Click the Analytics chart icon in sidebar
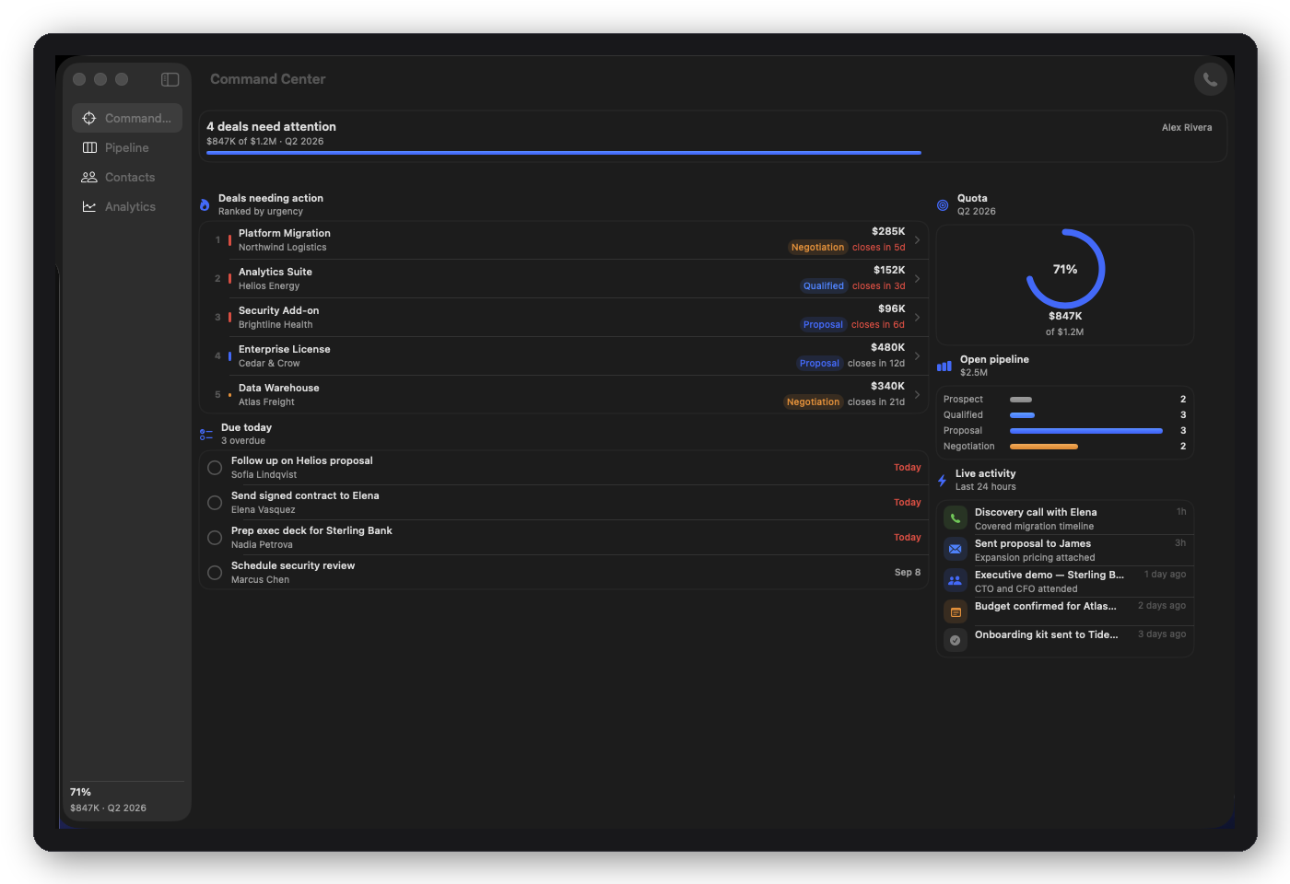This screenshot has height=884, width=1290. click(x=89, y=206)
